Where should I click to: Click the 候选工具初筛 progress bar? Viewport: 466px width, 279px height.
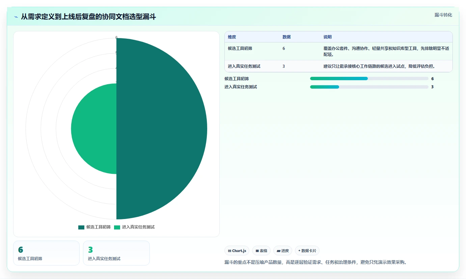369,79
